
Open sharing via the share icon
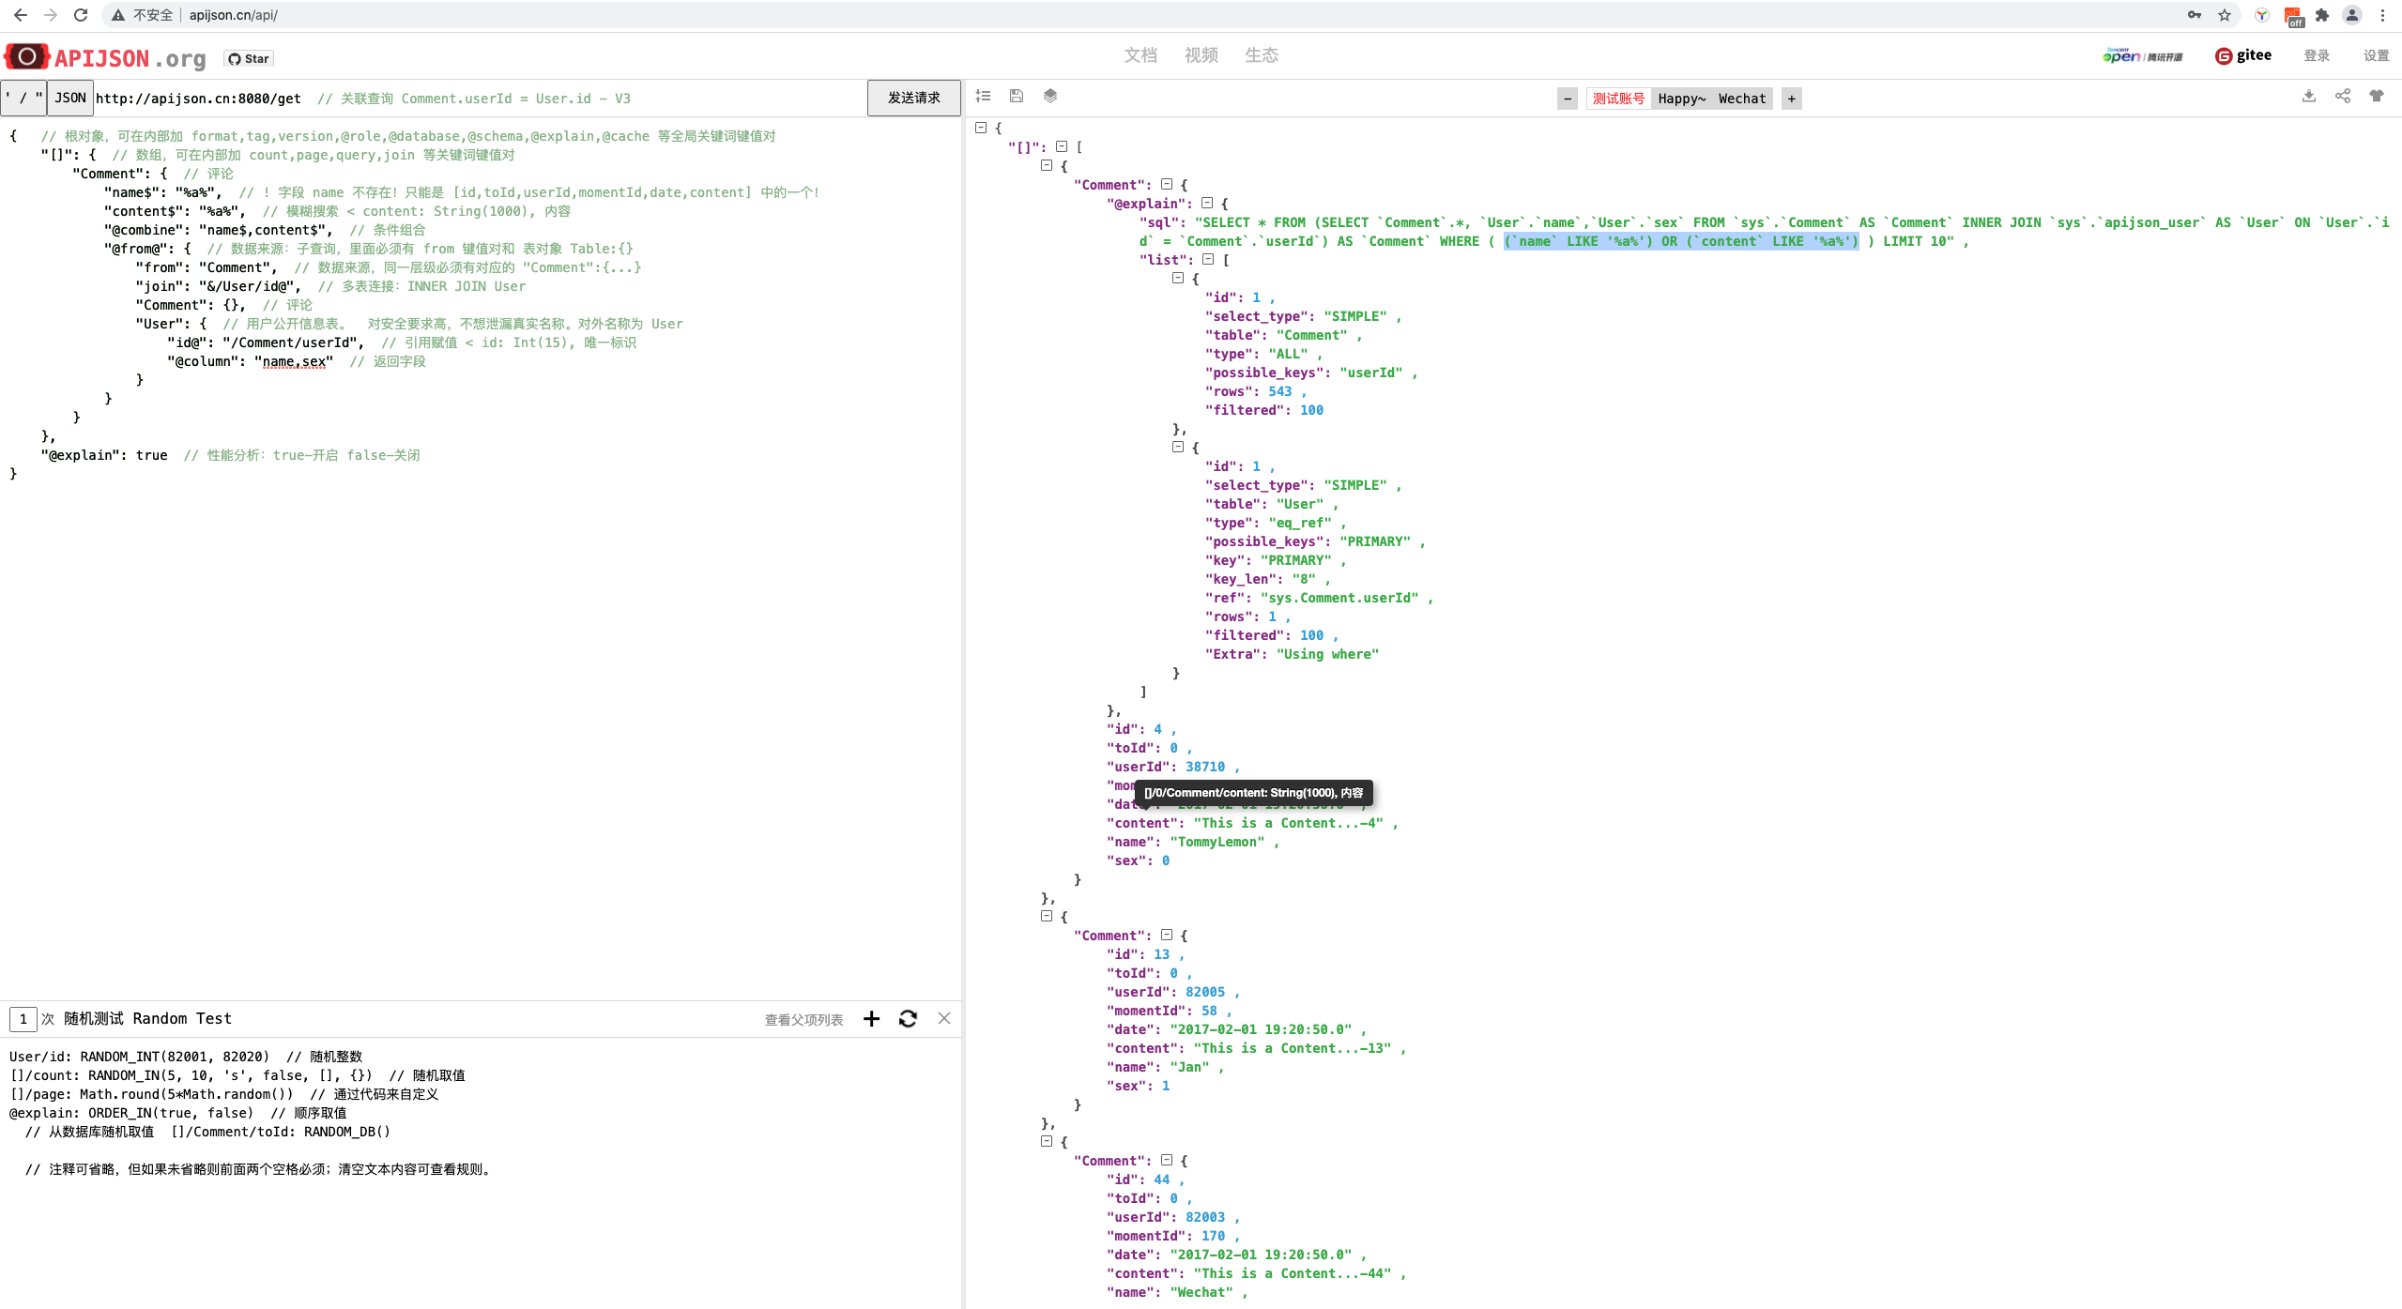tap(2343, 96)
